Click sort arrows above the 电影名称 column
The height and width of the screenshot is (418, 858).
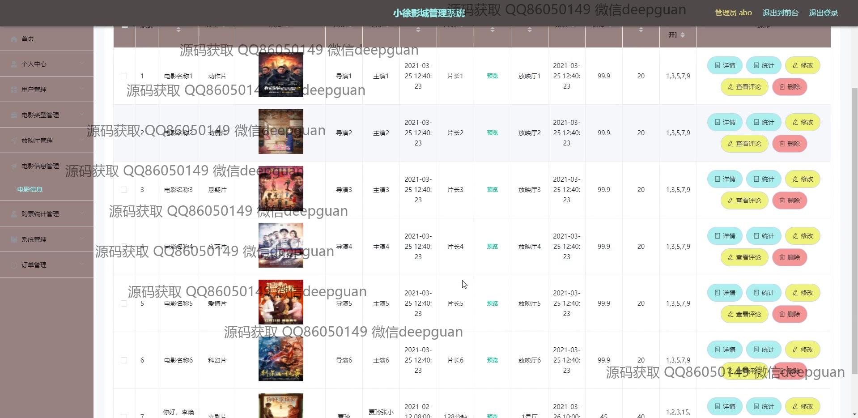pos(178,30)
